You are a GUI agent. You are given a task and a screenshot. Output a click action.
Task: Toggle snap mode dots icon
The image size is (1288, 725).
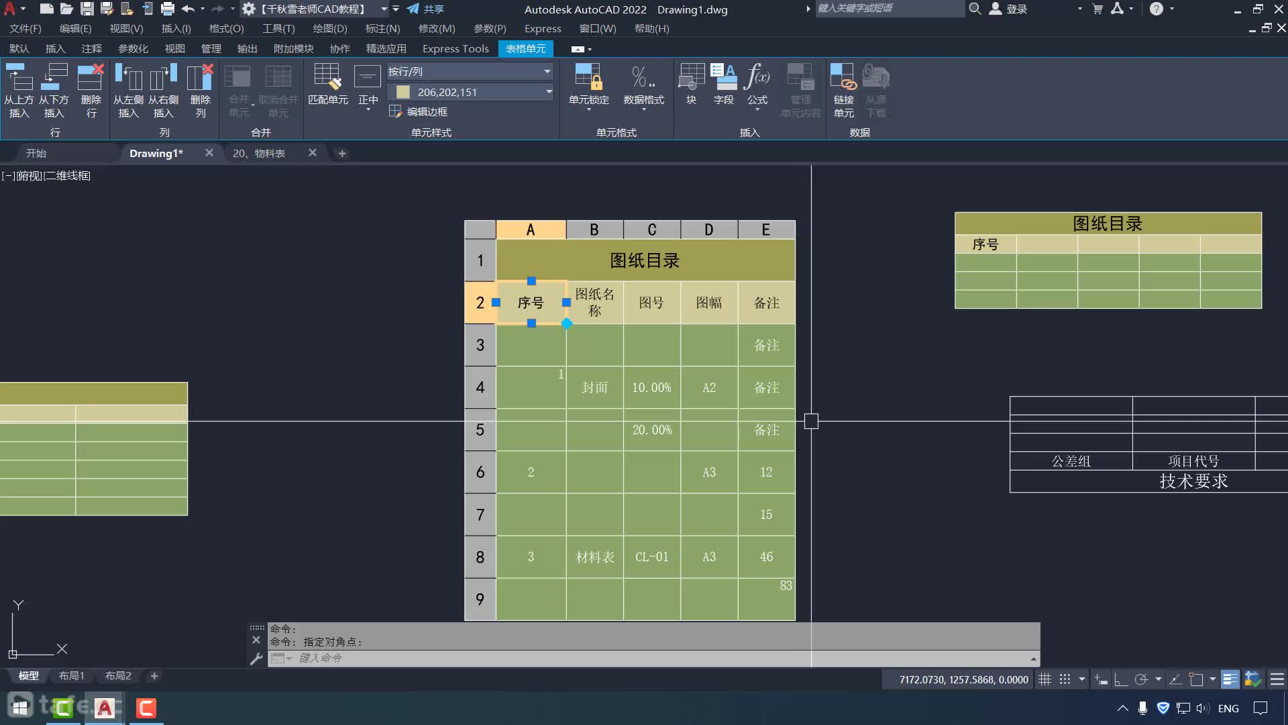(1065, 679)
